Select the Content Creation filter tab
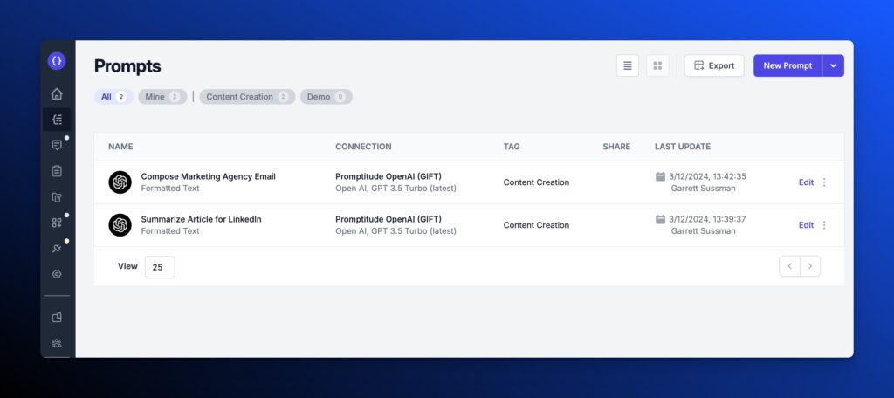 (247, 97)
